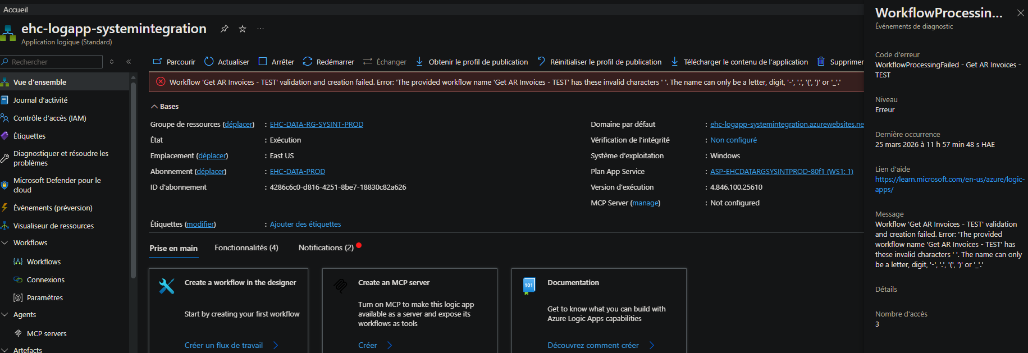Image resolution: width=1028 pixels, height=353 pixels.
Task: Click Créer un flux de travail link
Action: click(223, 345)
